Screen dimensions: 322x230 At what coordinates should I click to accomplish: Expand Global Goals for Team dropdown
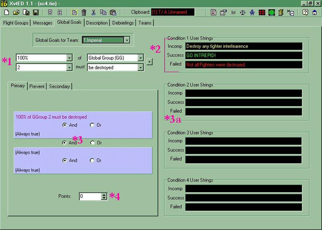pos(127,40)
